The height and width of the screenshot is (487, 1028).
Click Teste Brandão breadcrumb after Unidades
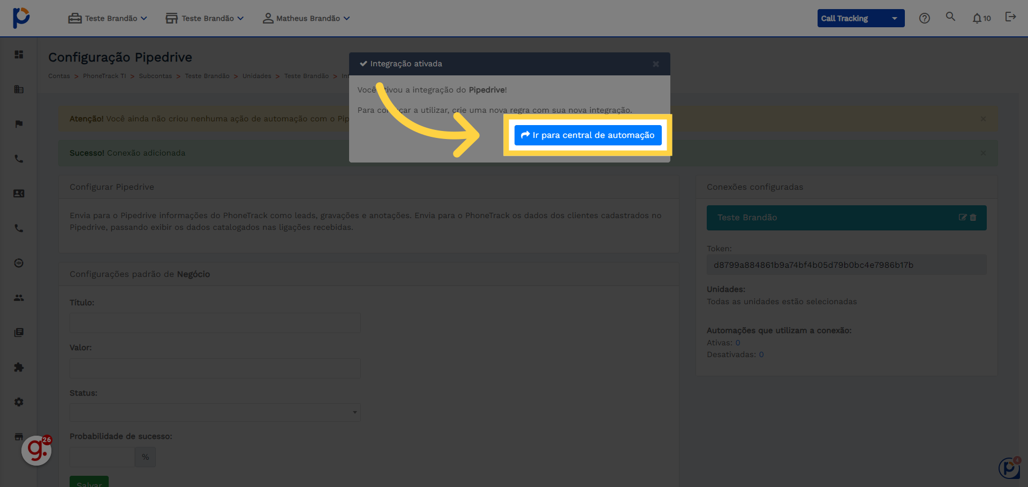(306, 76)
